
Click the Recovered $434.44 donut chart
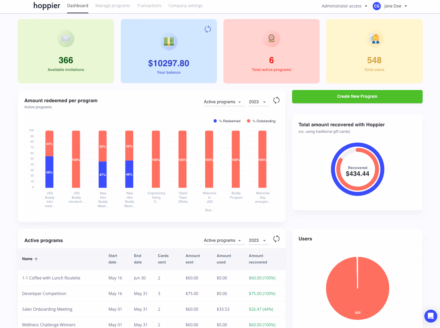pos(358,169)
